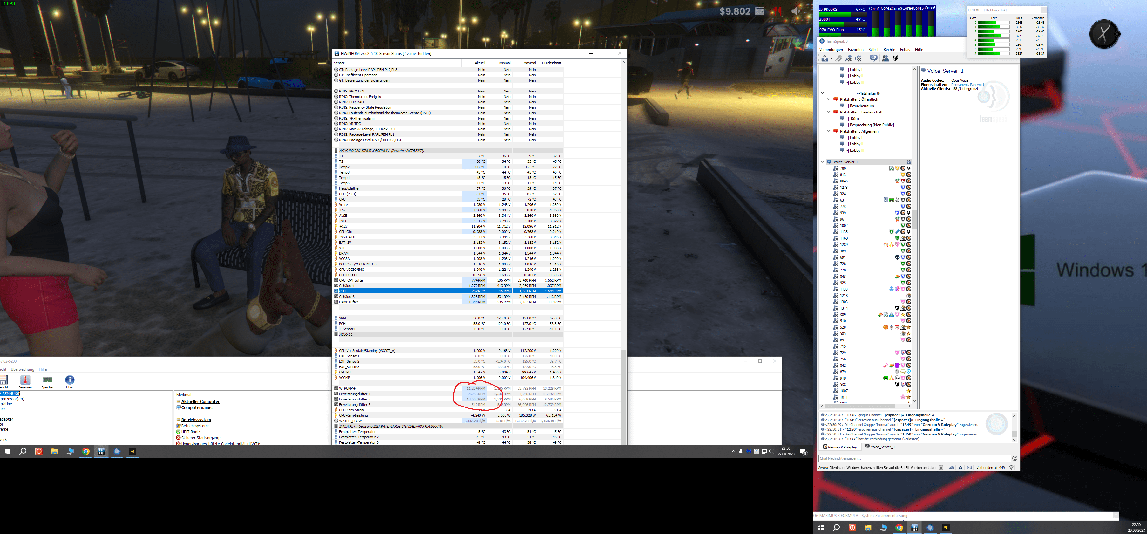Click the emoji smiley button in chat
This screenshot has width=1147, height=534.
coord(1015,458)
